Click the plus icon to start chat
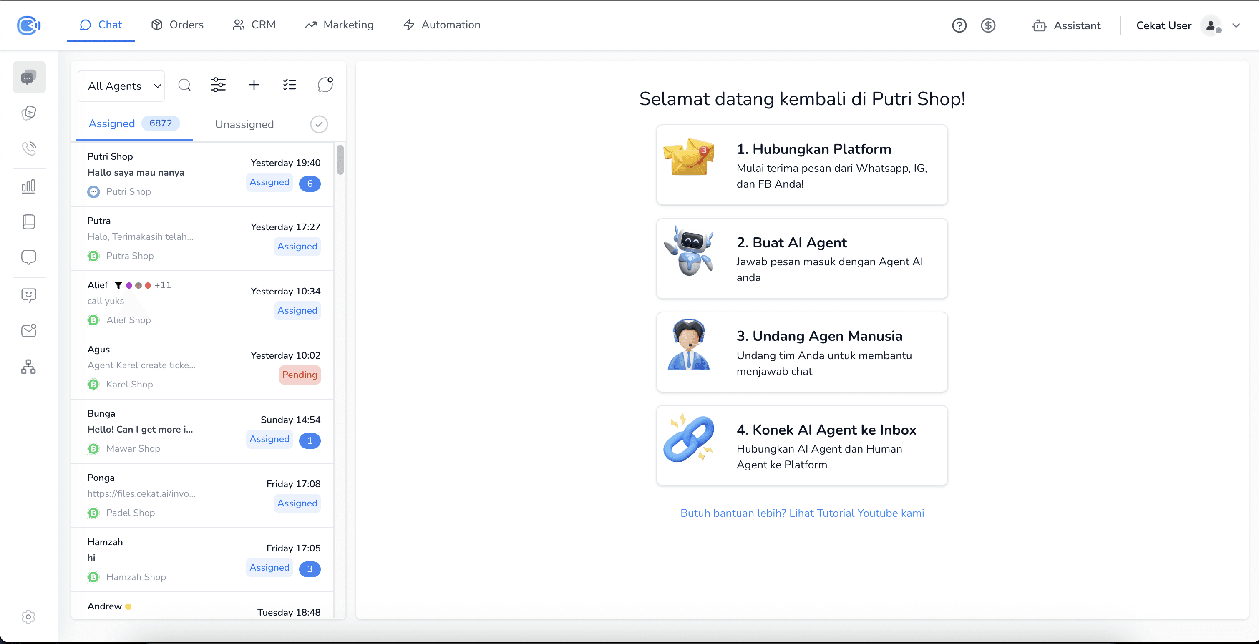The image size is (1259, 644). pos(254,85)
